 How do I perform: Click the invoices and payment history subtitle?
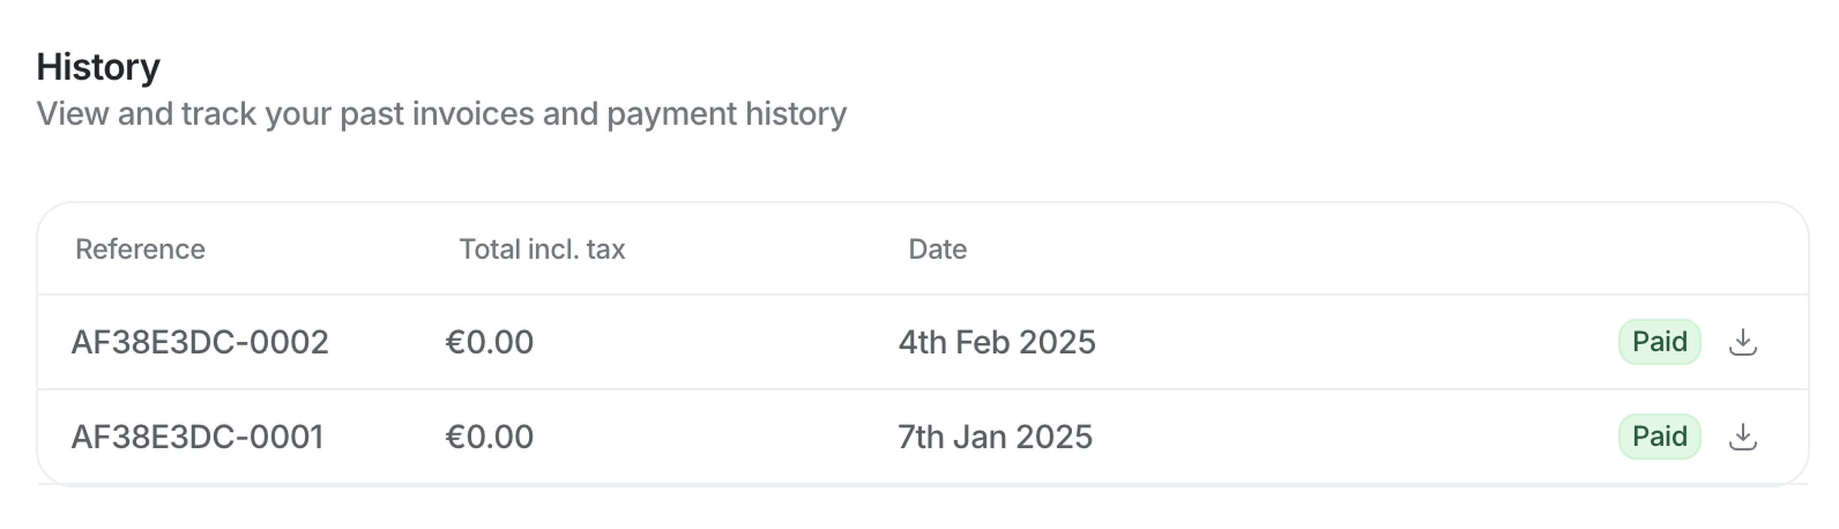point(441,113)
